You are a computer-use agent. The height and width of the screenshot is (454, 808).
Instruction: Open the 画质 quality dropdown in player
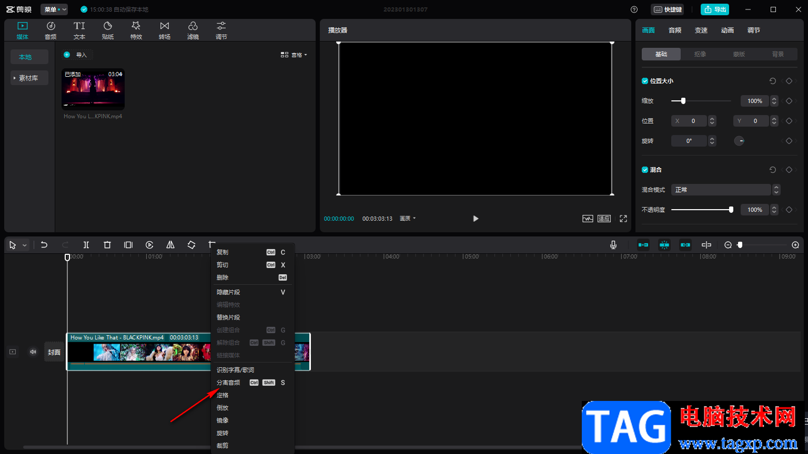408,219
